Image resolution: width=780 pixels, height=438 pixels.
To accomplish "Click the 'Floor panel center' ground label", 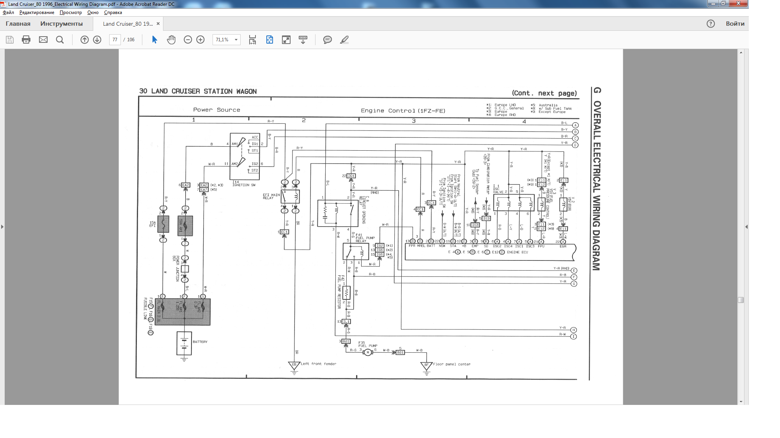I will (452, 364).
